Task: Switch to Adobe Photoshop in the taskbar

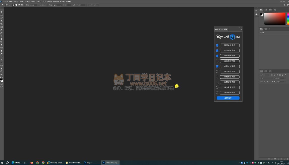Action: (x=110, y=163)
